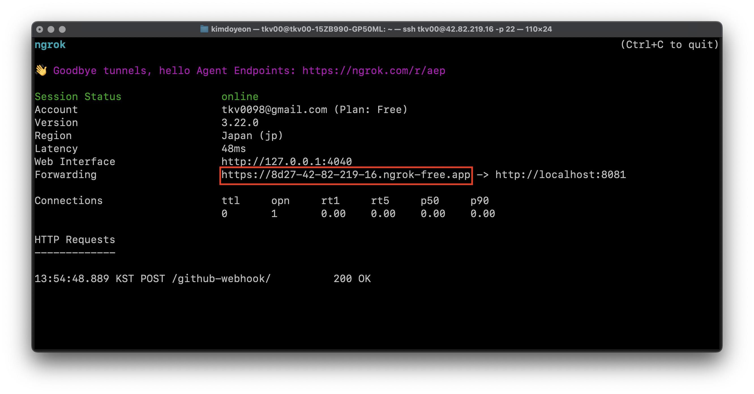
Task: Click the 'Japan (jp)' region value
Action: tap(252, 136)
